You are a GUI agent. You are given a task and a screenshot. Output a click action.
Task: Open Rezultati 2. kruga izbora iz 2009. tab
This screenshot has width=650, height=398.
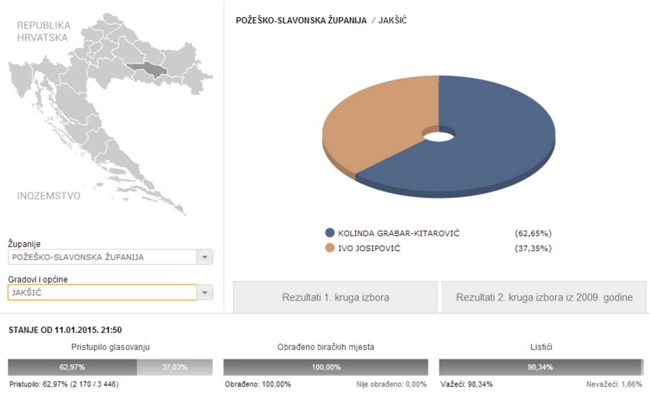tap(544, 297)
